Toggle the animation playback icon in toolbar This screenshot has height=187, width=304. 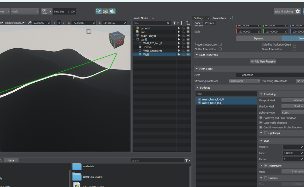pyautogui.click(x=99, y=12)
